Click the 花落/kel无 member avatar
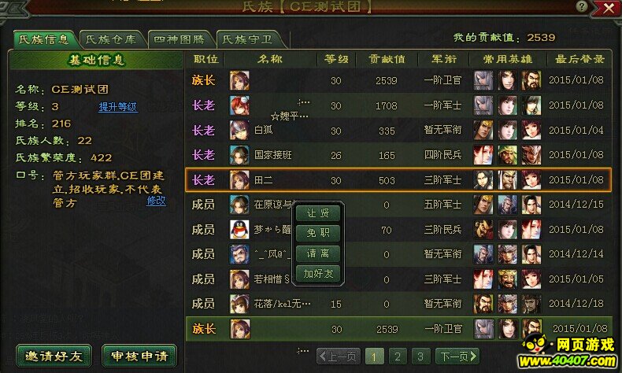Viewport: 622px width, 373px height. coord(239,304)
